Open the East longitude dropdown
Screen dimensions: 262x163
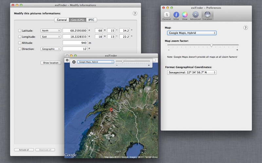coord(51,37)
